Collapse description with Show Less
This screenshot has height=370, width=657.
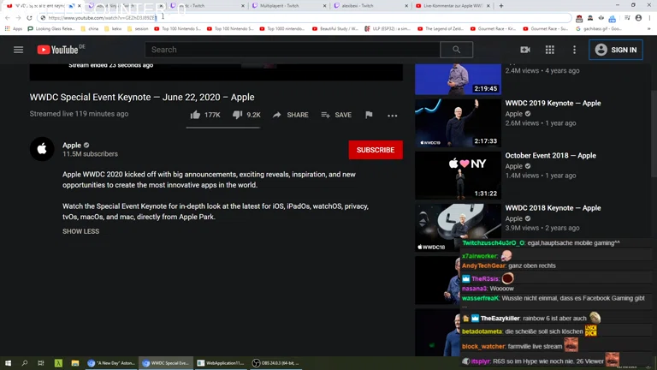pos(80,231)
